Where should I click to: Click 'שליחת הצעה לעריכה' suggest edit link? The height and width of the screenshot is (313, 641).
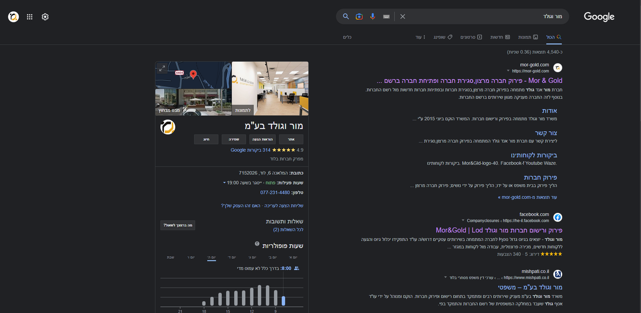285,206
